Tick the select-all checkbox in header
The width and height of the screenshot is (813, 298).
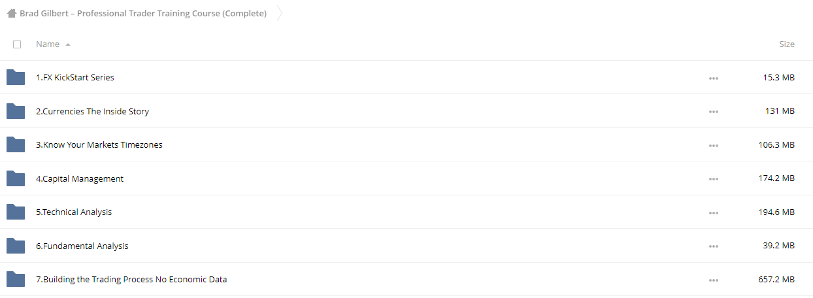[17, 44]
